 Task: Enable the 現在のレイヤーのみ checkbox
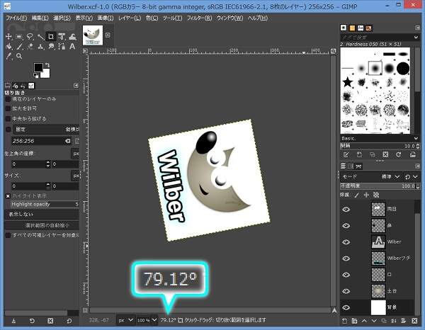8,100
